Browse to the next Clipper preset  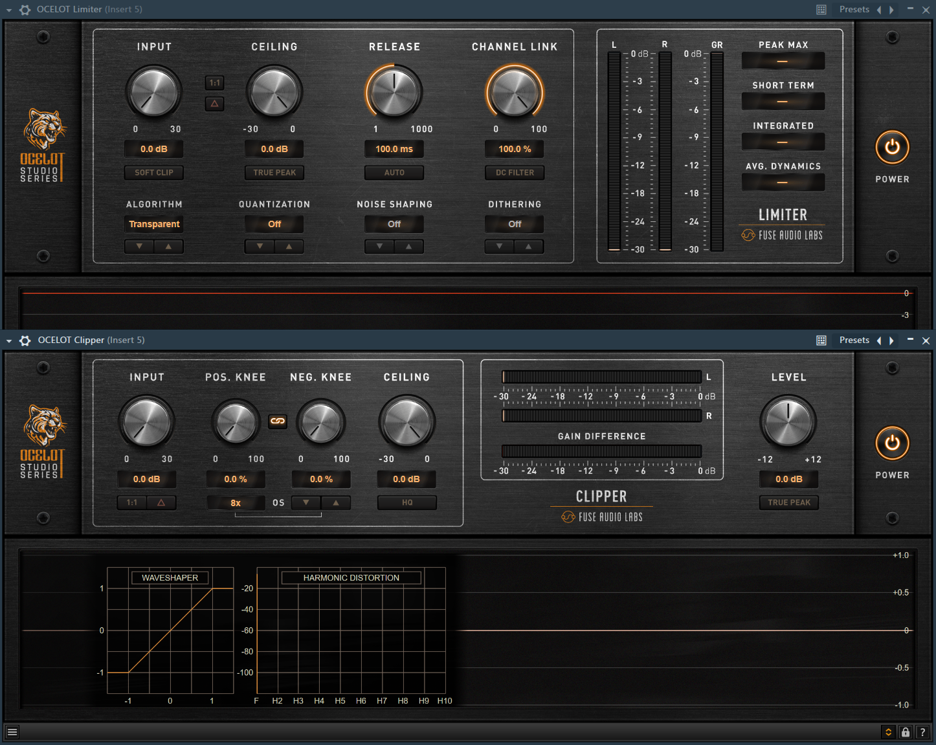[x=892, y=340]
